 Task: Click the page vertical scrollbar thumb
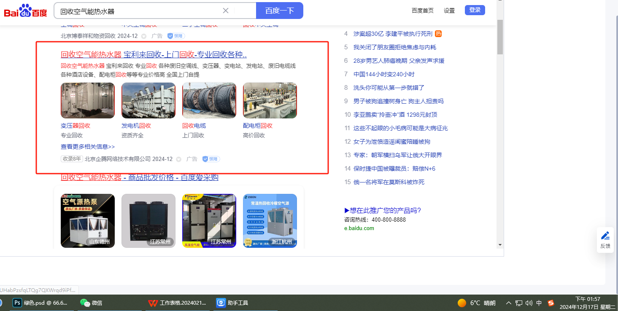(500, 37)
